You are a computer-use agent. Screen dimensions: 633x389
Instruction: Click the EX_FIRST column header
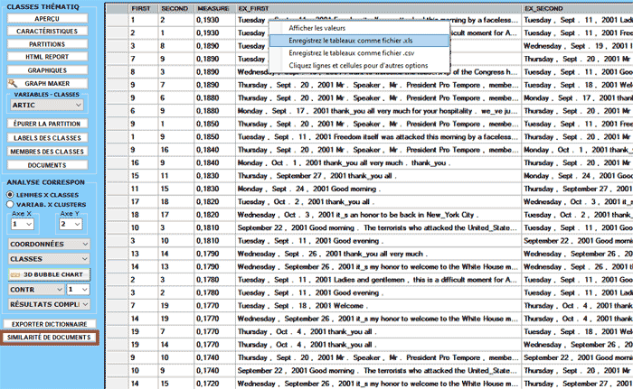click(x=378, y=8)
